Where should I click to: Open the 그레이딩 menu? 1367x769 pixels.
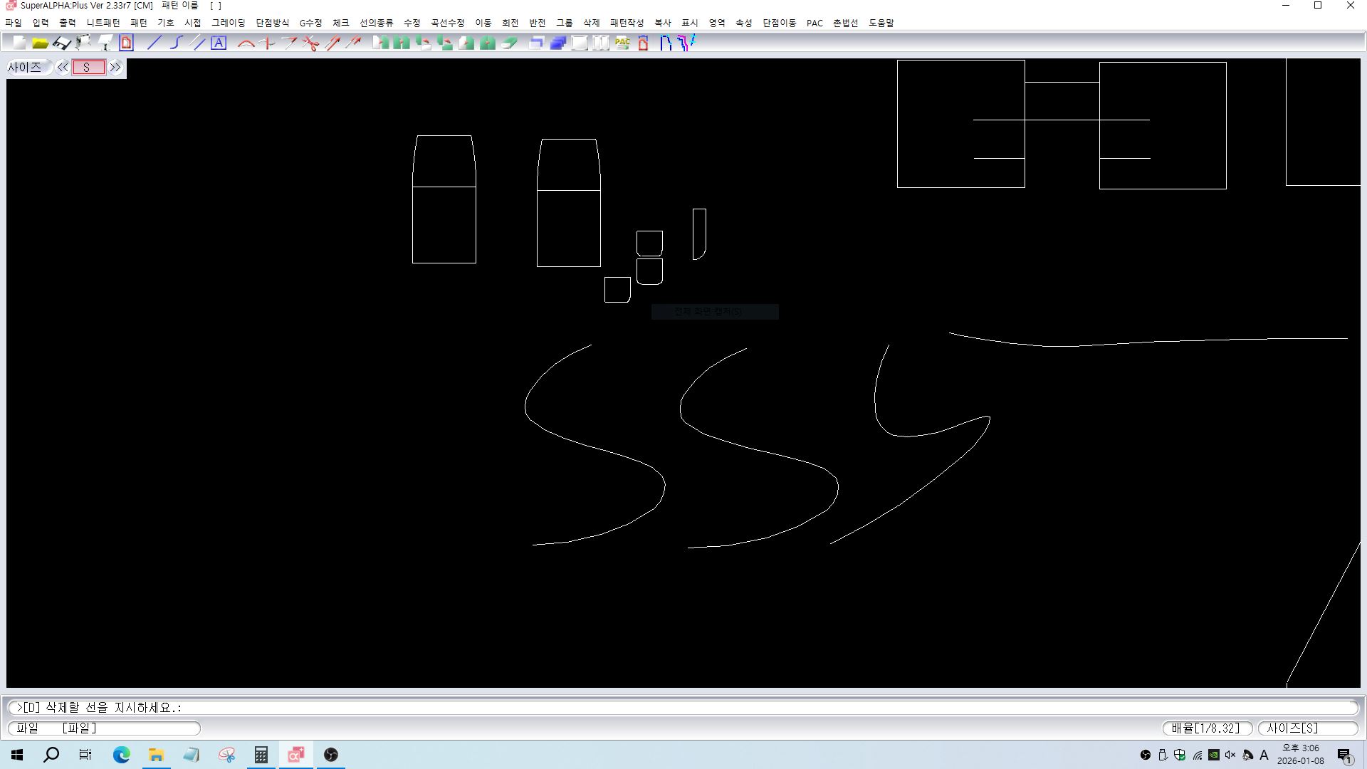click(228, 23)
